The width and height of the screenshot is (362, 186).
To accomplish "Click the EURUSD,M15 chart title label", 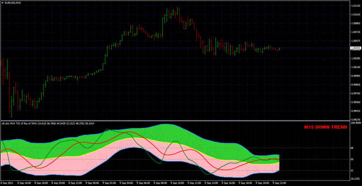I will [11, 3].
